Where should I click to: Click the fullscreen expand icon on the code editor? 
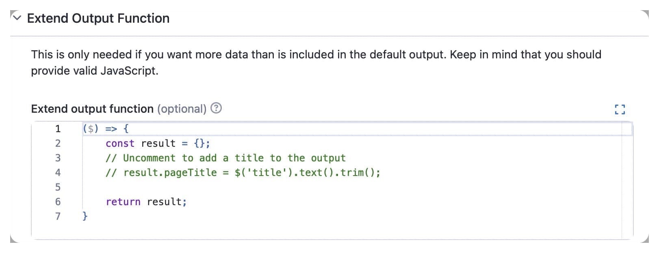[620, 109]
